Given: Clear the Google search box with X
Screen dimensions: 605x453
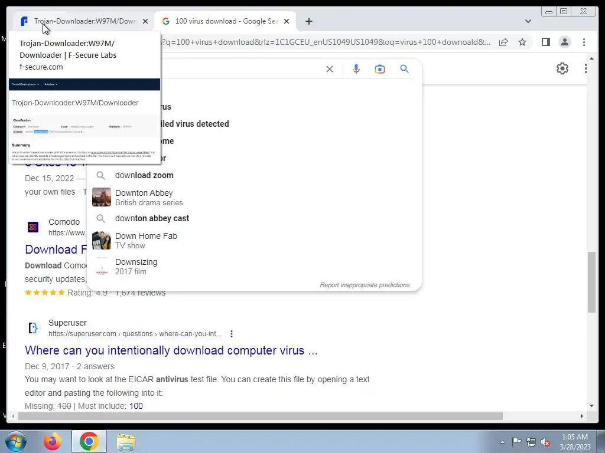Looking at the screenshot, I should 330,70.
